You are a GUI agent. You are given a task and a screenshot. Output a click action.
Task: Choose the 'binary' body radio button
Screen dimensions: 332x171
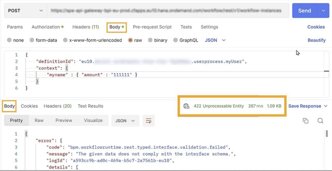click(150, 40)
